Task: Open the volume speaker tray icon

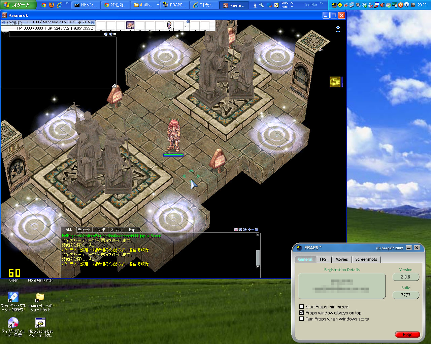Action: (383, 5)
